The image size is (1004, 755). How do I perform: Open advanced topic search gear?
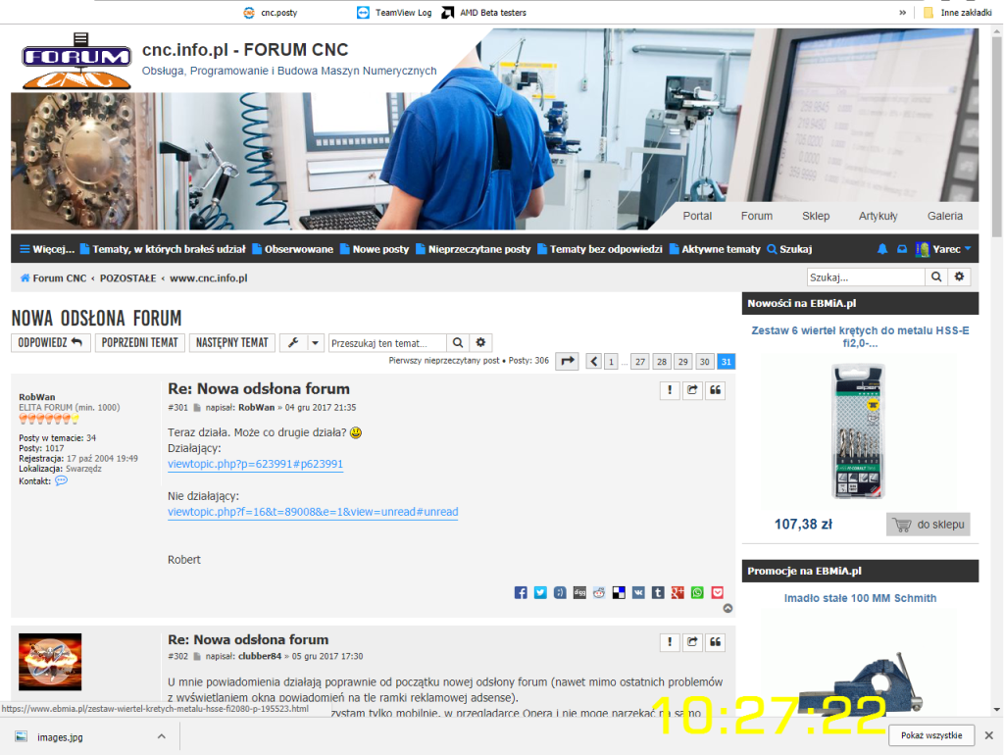tap(480, 342)
